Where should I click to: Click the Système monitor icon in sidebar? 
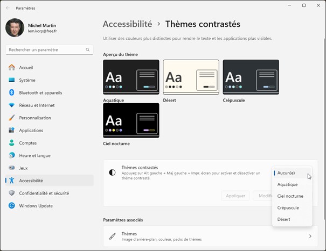coord(11,80)
